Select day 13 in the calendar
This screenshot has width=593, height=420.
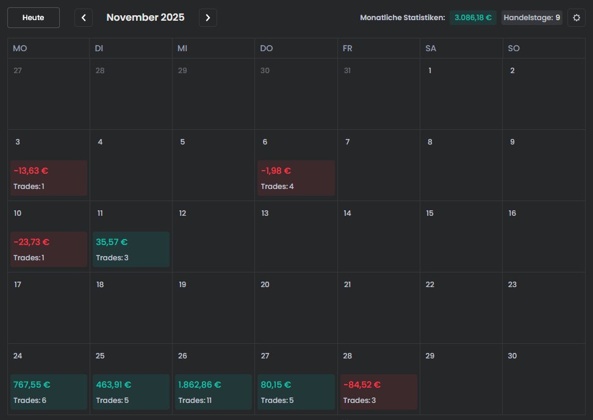coord(296,237)
